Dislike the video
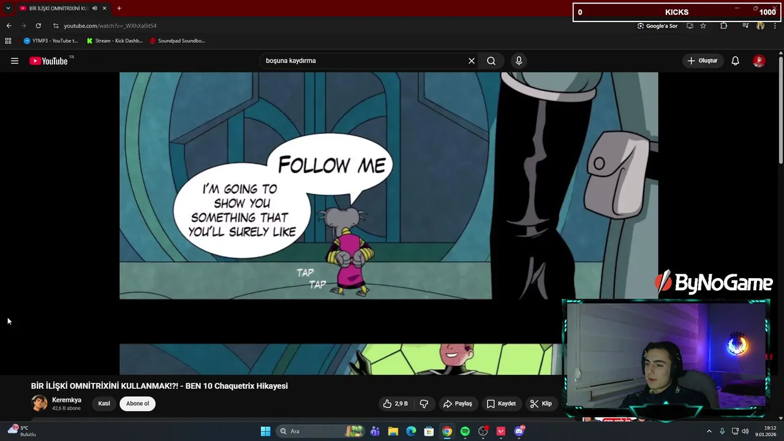The image size is (784, 441). click(x=424, y=404)
